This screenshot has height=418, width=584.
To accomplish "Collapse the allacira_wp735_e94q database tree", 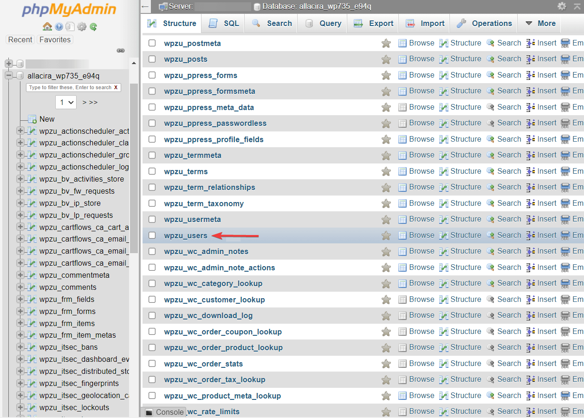I will [x=9, y=76].
